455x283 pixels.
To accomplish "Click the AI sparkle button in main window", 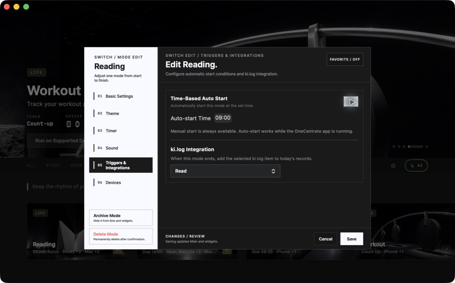I will point(416,166).
